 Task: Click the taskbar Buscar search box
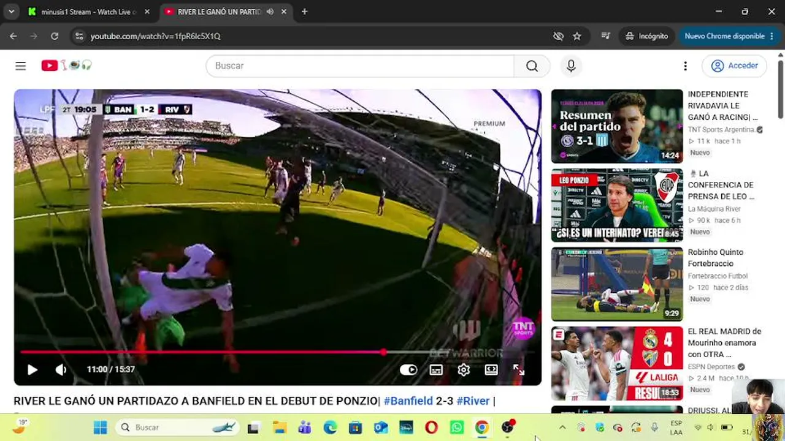177,428
